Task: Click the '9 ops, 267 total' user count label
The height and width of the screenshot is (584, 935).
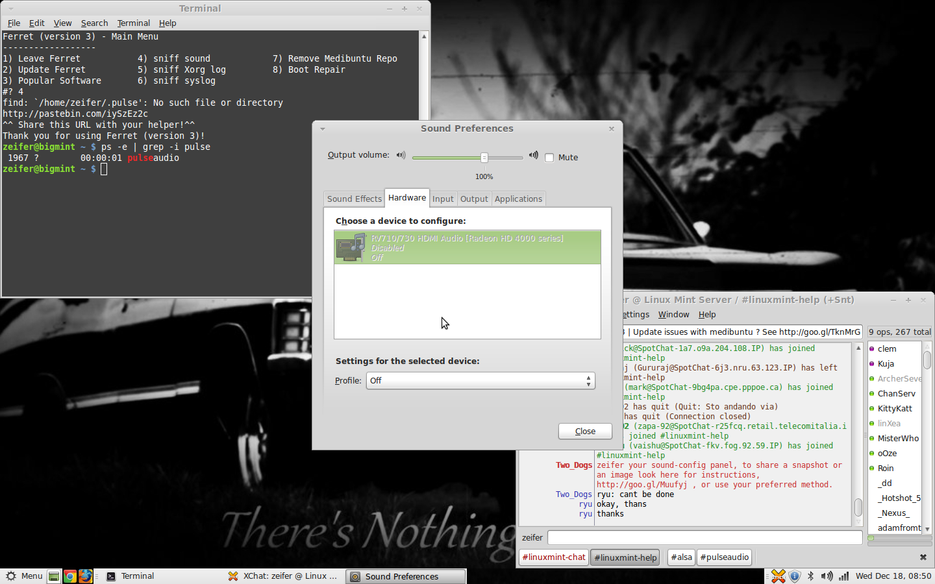Action: [x=900, y=332]
